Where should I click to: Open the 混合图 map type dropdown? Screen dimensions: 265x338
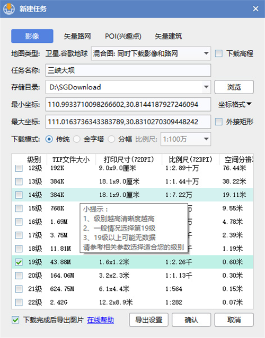click(x=151, y=53)
